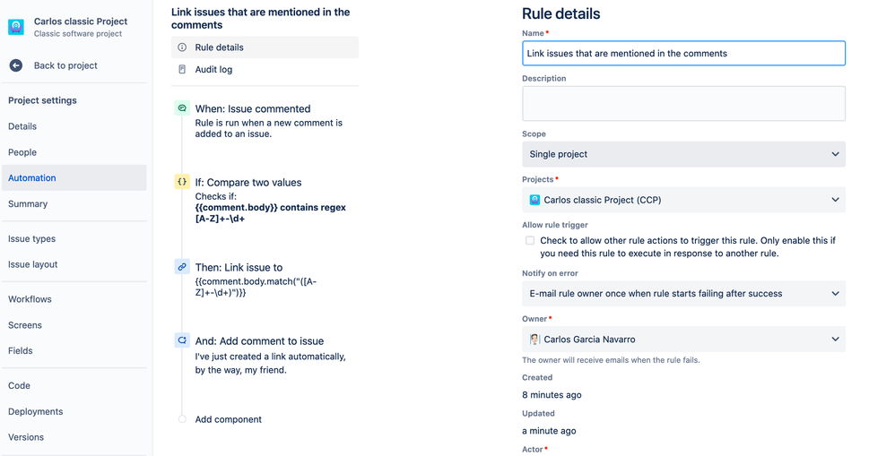
Task: Click the Back to project arrow icon
Action: tap(16, 65)
